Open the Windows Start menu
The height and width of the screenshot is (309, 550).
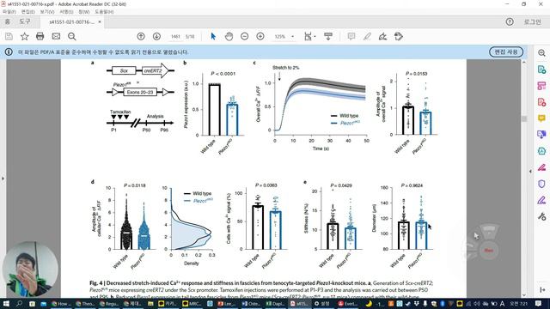[6, 304]
